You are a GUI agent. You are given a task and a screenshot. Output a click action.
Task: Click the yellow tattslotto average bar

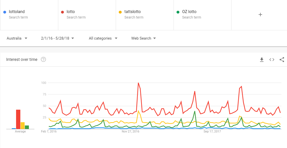(23, 125)
